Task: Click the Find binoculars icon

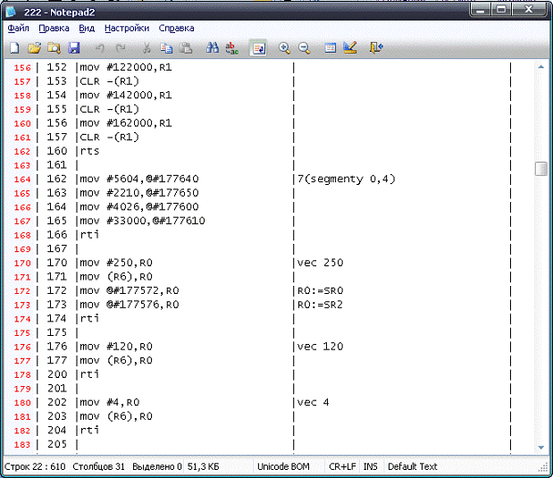Action: point(213,48)
